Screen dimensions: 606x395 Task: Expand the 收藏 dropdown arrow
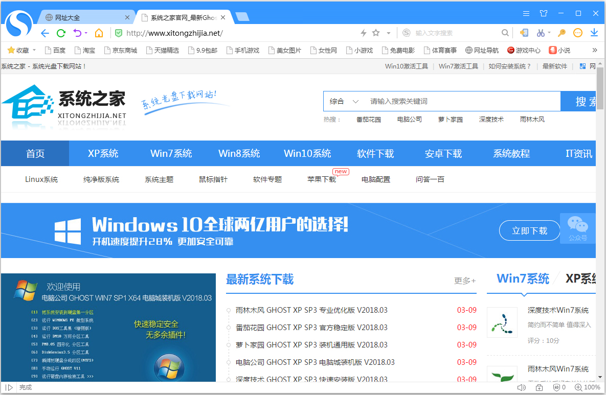point(34,50)
